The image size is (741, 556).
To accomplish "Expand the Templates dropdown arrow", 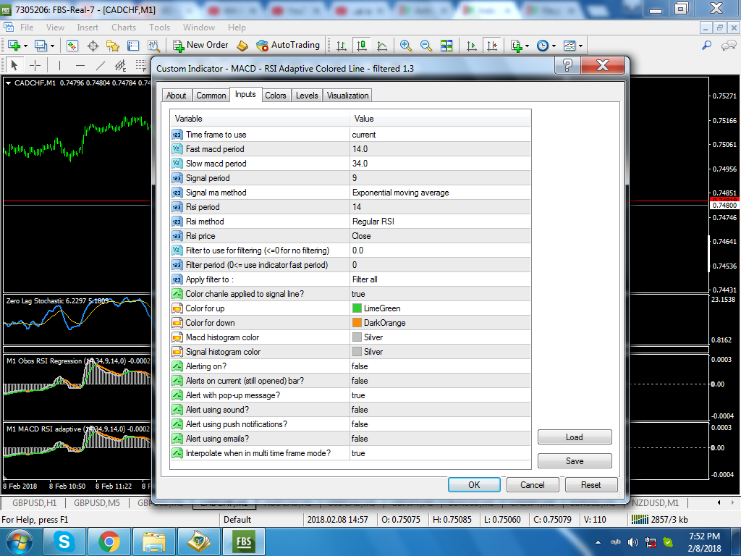I will pos(581,46).
